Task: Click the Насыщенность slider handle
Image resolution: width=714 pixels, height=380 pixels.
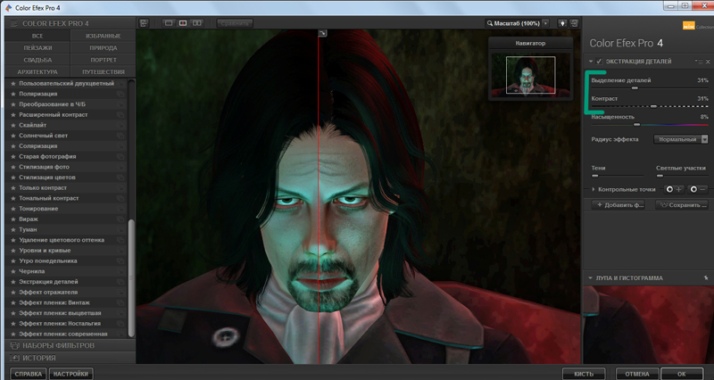Action: (636, 124)
